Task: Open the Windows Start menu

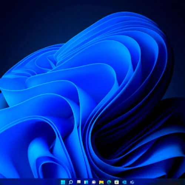Action: tap(63, 182)
